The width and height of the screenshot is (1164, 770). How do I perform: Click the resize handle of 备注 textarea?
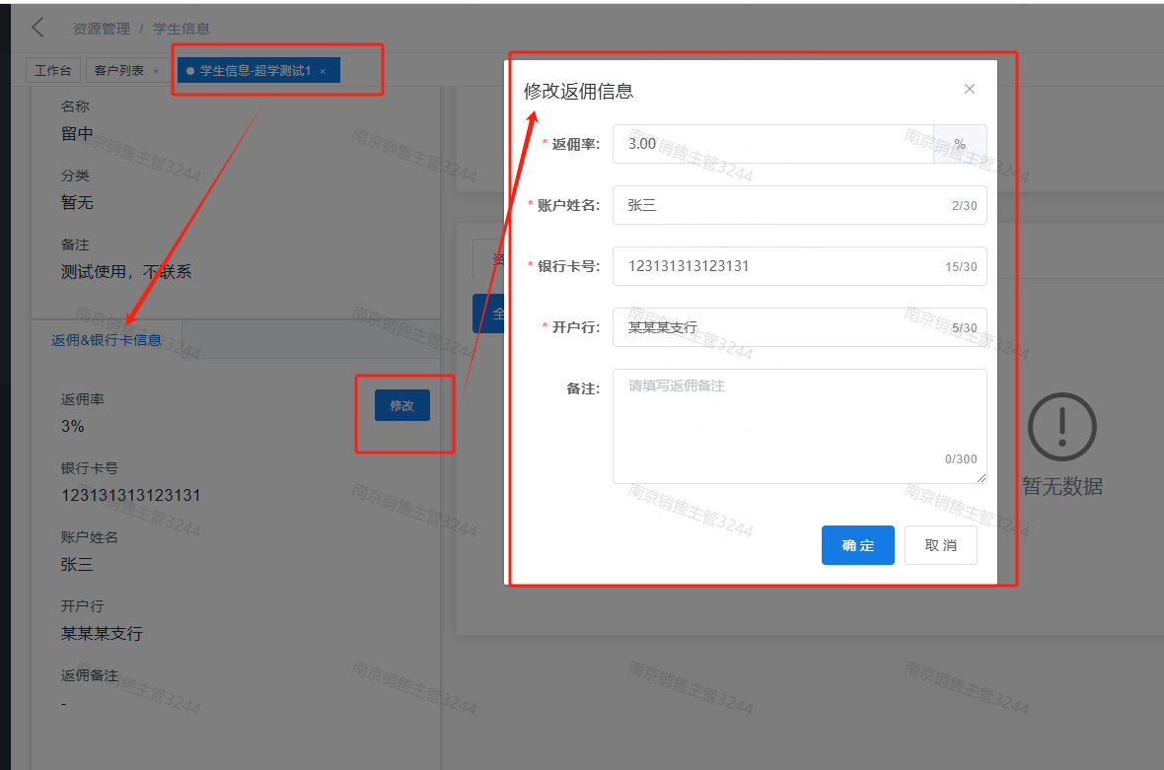pos(981,477)
